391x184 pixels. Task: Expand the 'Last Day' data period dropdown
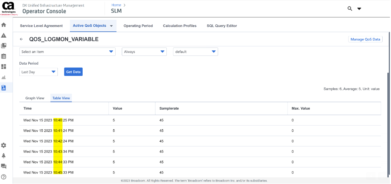click(38, 72)
